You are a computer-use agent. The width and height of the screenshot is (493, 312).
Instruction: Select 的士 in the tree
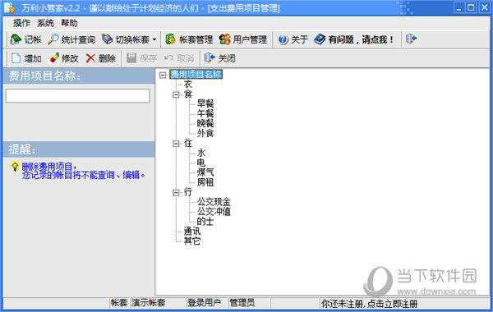coord(205,221)
